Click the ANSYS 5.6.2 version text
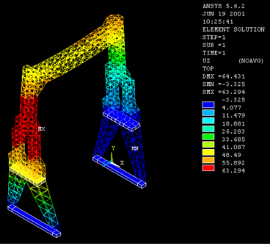The width and height of the screenshot is (270, 244). (224, 6)
